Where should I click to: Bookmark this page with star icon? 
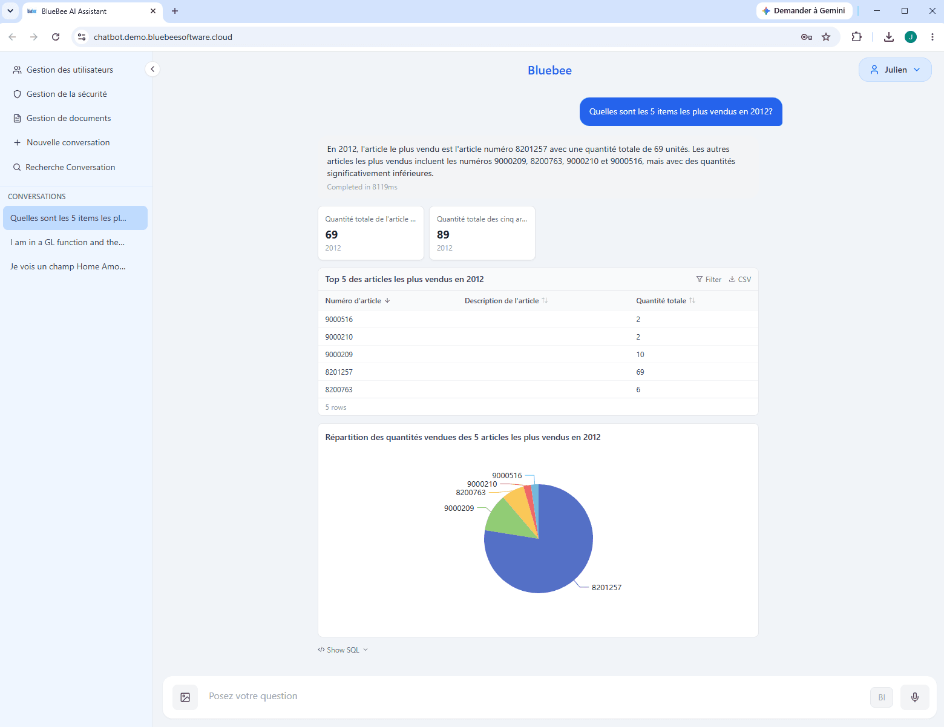point(826,37)
